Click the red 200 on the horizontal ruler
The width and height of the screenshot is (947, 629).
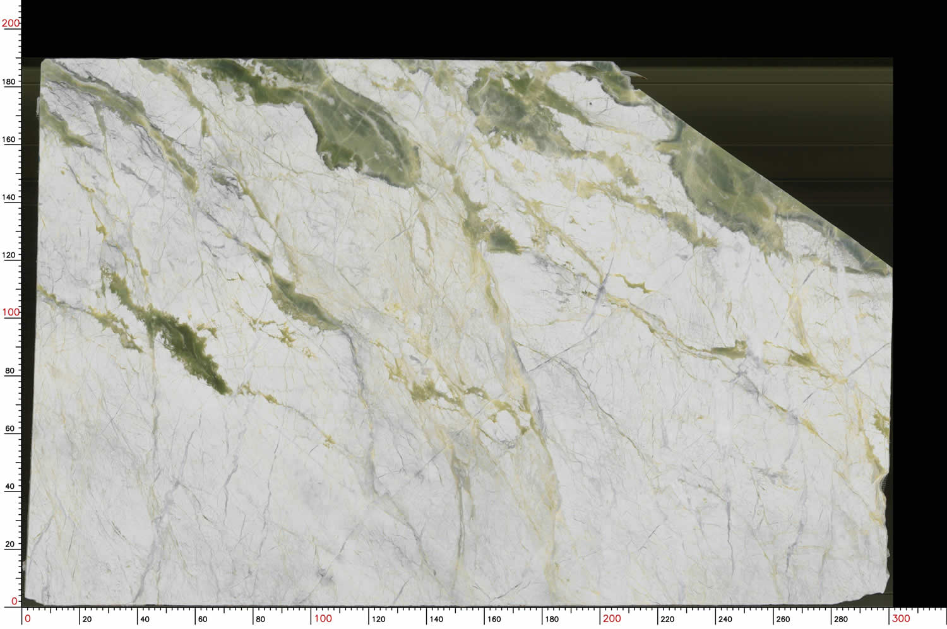[611, 618]
